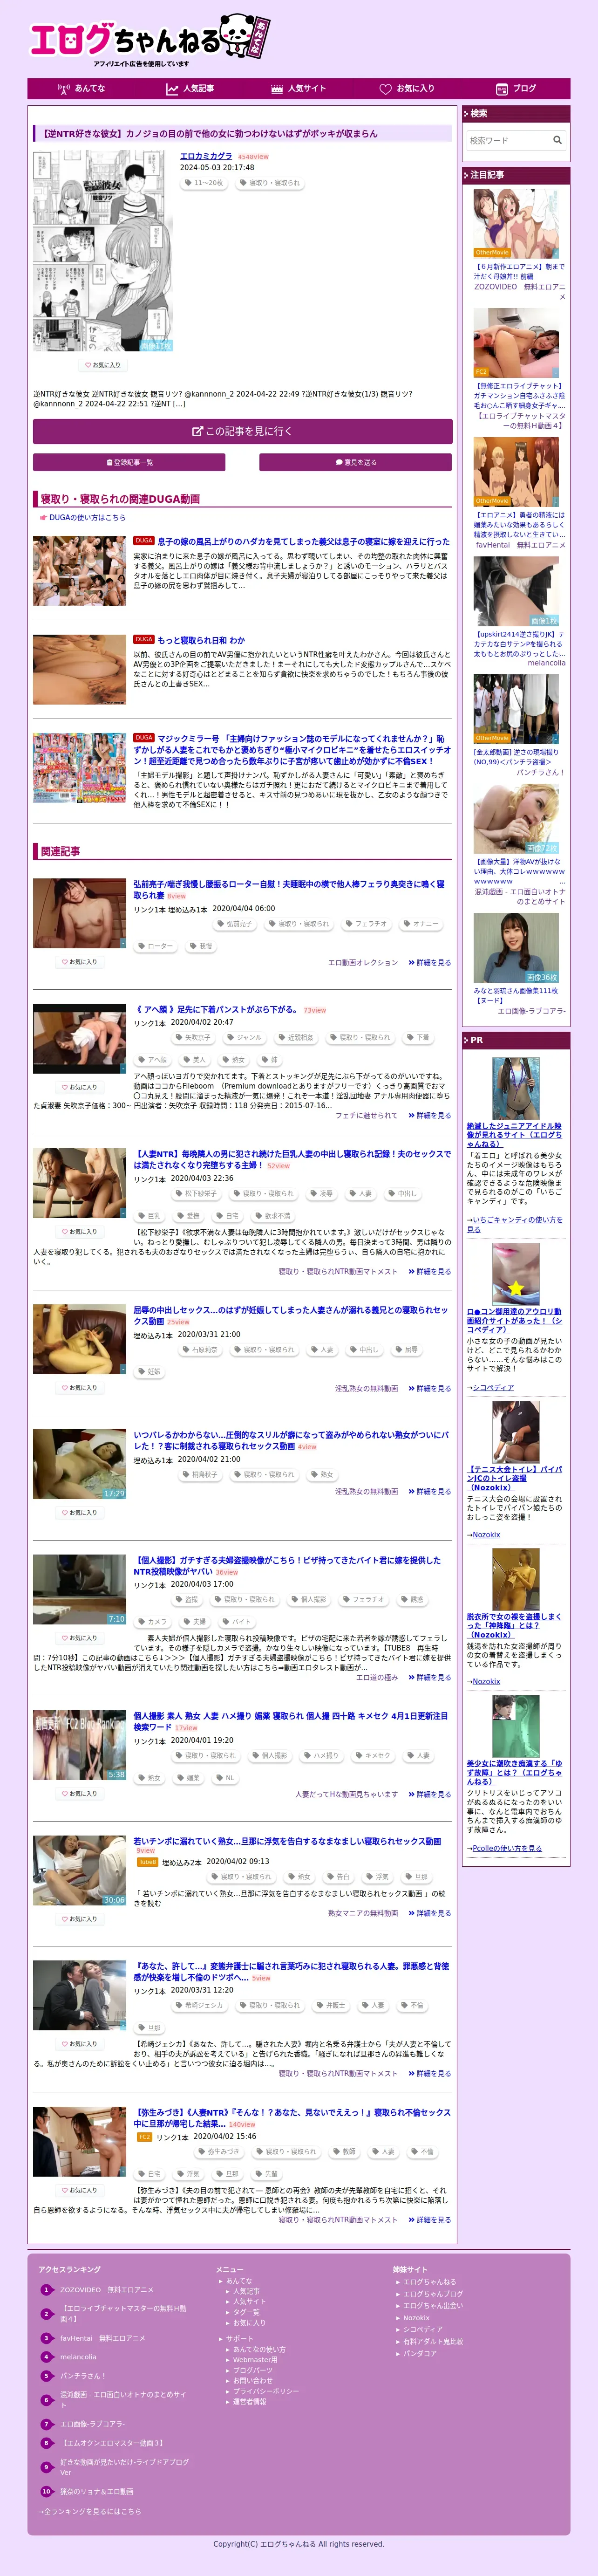Click the 教師 tag
Image resolution: width=598 pixels, height=2576 pixels.
[x=344, y=2152]
